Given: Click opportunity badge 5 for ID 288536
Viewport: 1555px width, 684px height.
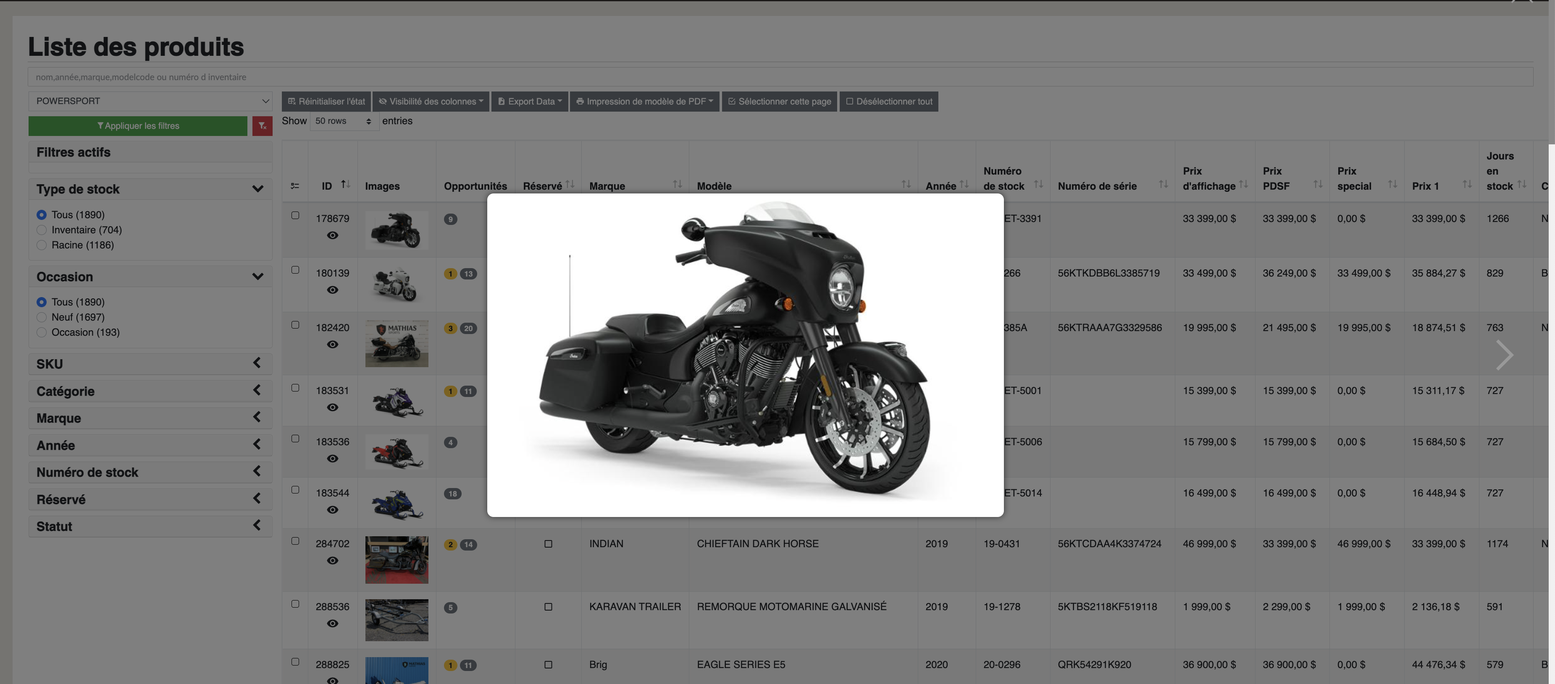Looking at the screenshot, I should (450, 608).
